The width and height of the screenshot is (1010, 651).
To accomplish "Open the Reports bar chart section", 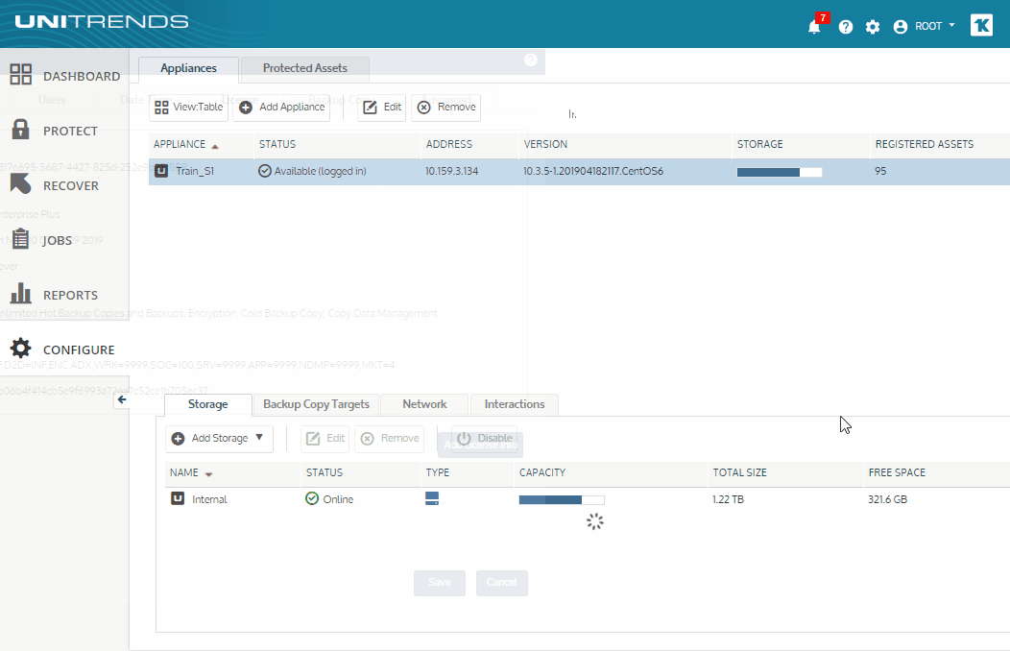I will tap(64, 294).
